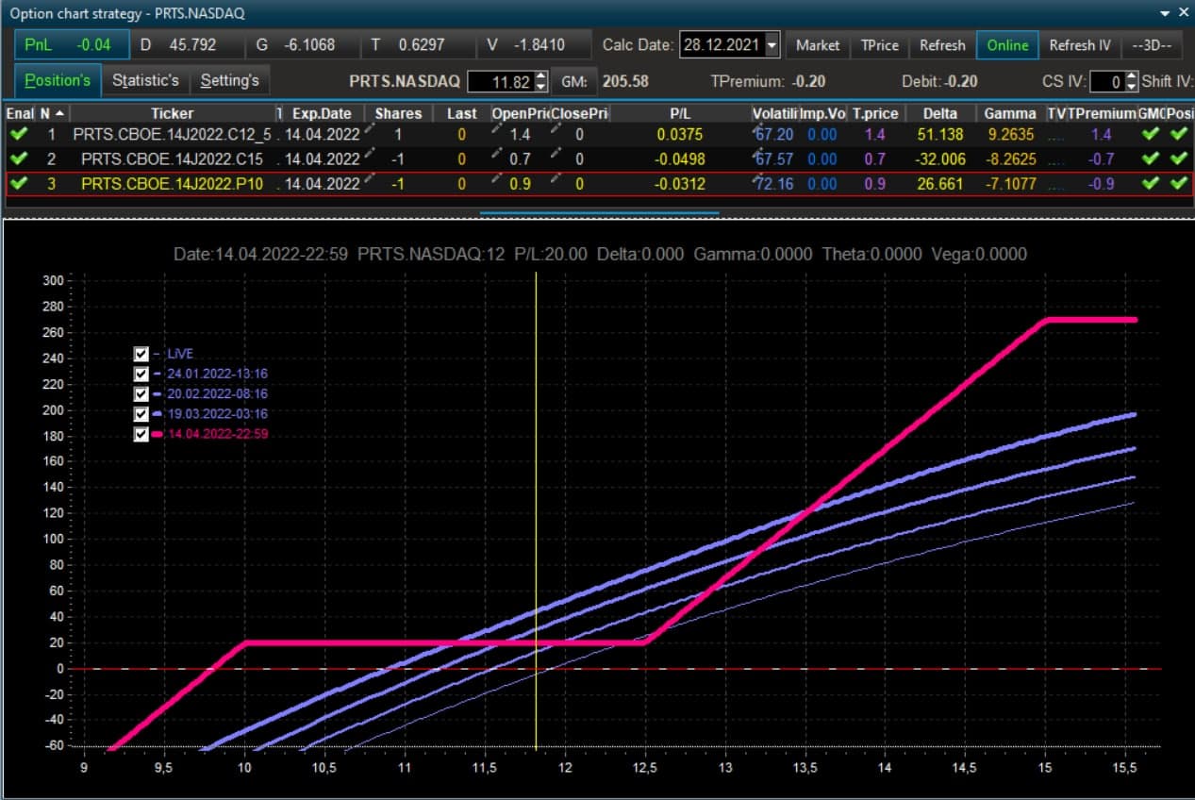Open the Calc Date dropdown

[772, 44]
